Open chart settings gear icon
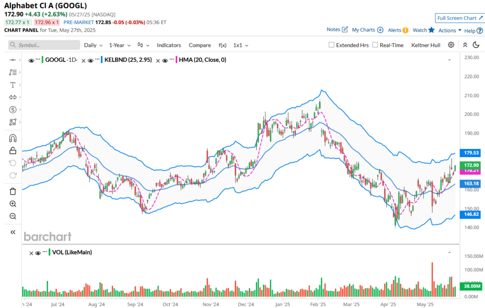The width and height of the screenshot is (485, 308). [x=451, y=45]
